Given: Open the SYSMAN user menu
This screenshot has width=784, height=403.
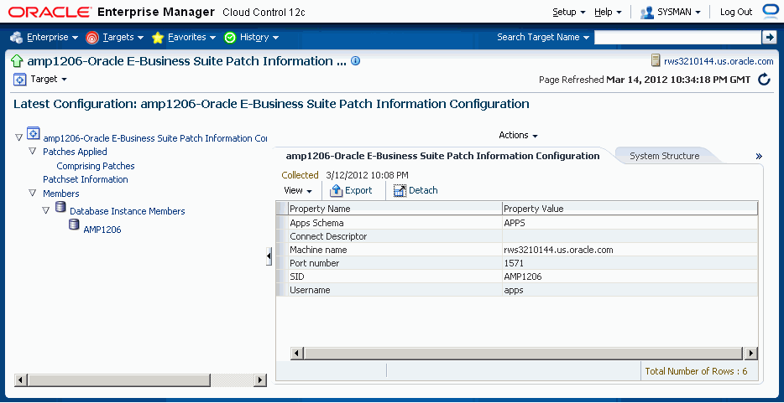Looking at the screenshot, I should coord(671,12).
